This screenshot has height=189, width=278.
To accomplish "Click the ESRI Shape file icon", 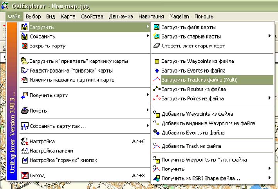I will pyautogui.click(x=156, y=178).
